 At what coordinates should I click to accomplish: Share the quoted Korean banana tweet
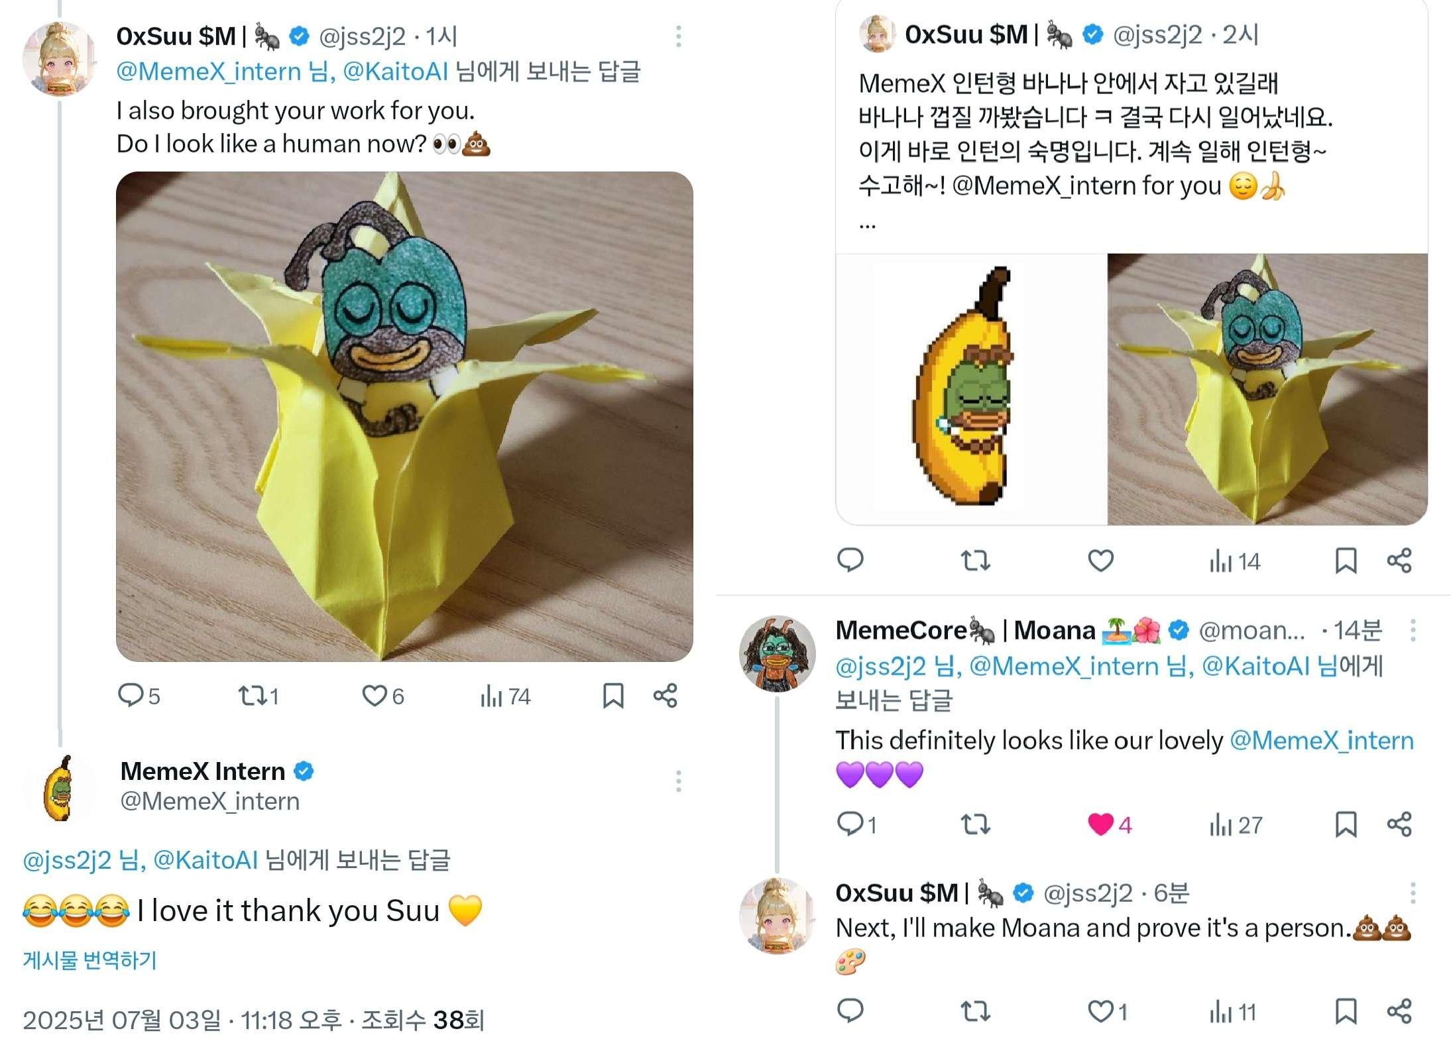1399,561
